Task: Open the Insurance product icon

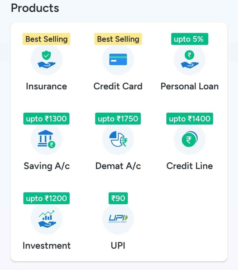Action: pyautogui.click(x=46, y=60)
